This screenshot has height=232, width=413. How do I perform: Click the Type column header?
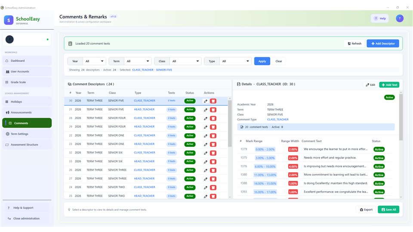(x=138, y=93)
